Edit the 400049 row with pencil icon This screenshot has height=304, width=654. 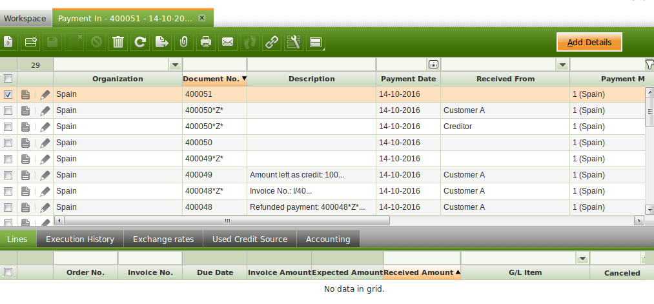pyautogui.click(x=45, y=175)
